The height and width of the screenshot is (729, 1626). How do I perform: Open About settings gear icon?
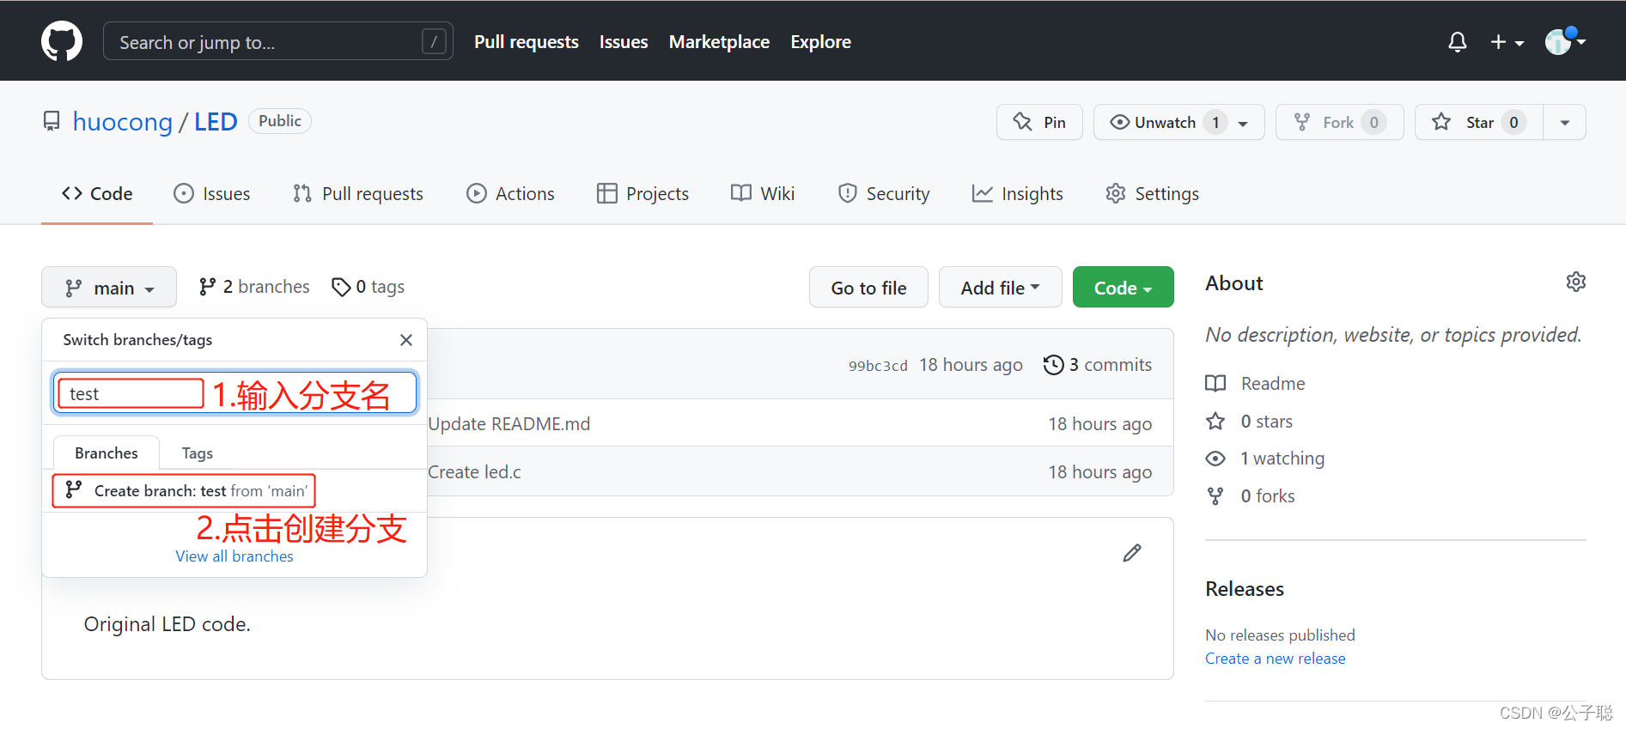tap(1575, 282)
